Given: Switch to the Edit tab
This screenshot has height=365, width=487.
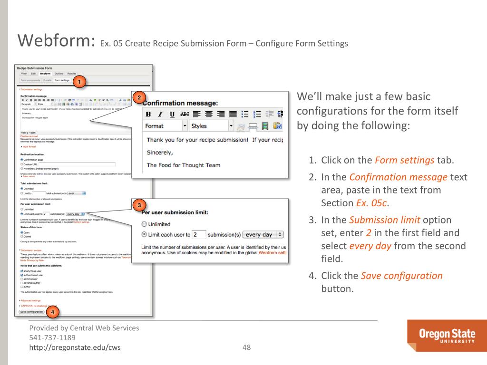Looking at the screenshot, I should click(x=33, y=74).
